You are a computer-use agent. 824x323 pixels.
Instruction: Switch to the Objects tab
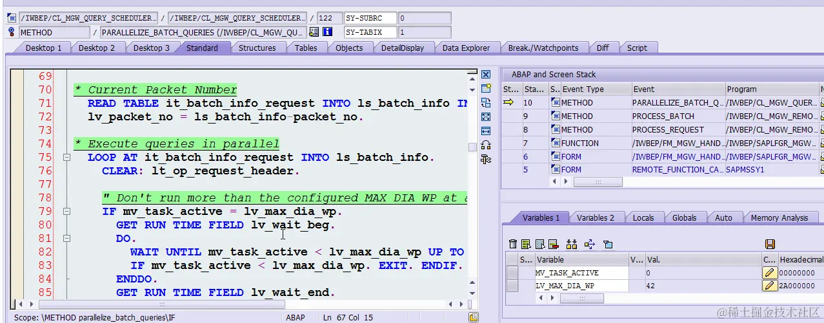click(349, 48)
